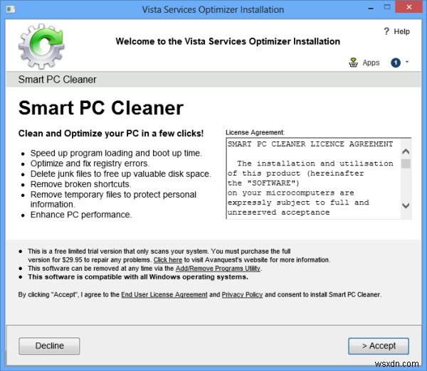Open the End User License Agreement link
Viewport: 427px width, 371px height.
click(164, 294)
